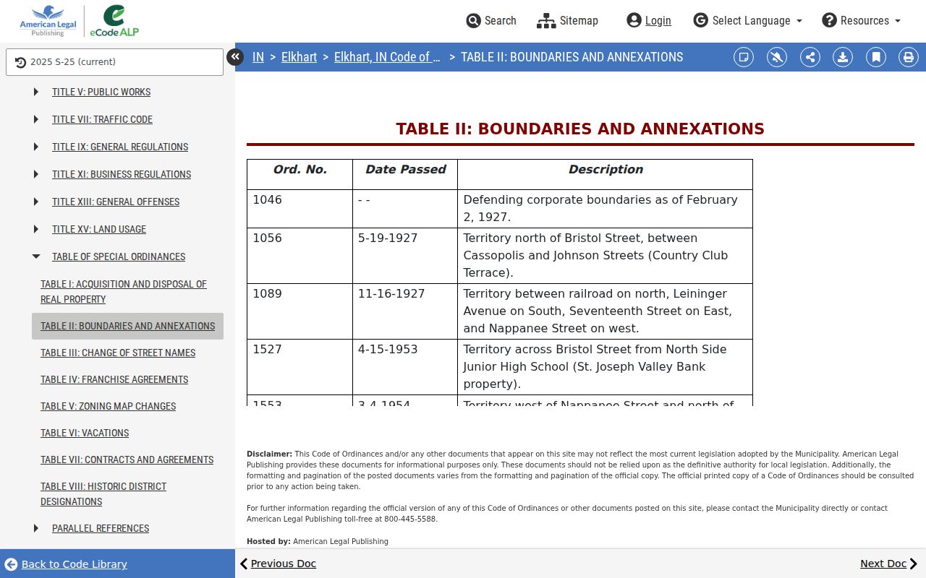The image size is (926, 578).
Task: Expand Title XIII: General Offenses arrow
Action: [36, 202]
